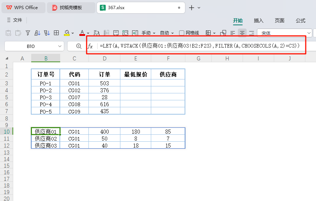Click the sort ascending icon
The height and width of the screenshot is (201, 316).
tap(37, 33)
